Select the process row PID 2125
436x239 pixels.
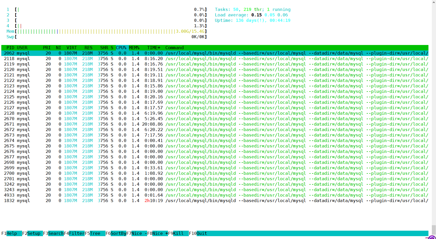pos(215,97)
